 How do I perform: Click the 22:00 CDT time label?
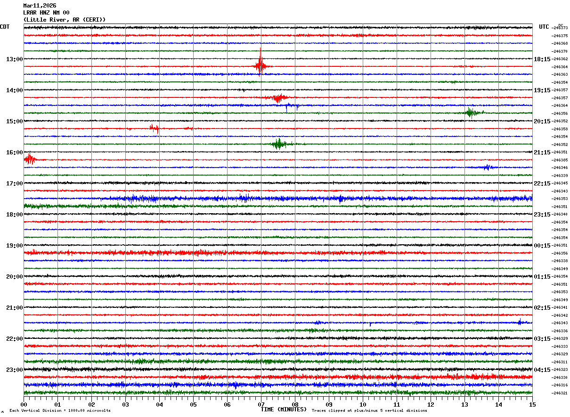coord(14,339)
